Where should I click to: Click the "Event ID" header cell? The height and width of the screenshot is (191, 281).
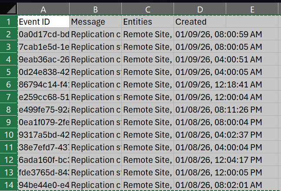point(43,22)
